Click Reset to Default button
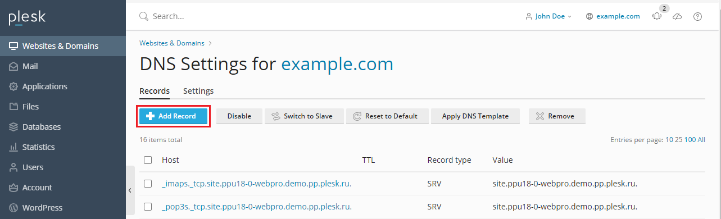721x219 pixels. [x=387, y=116]
